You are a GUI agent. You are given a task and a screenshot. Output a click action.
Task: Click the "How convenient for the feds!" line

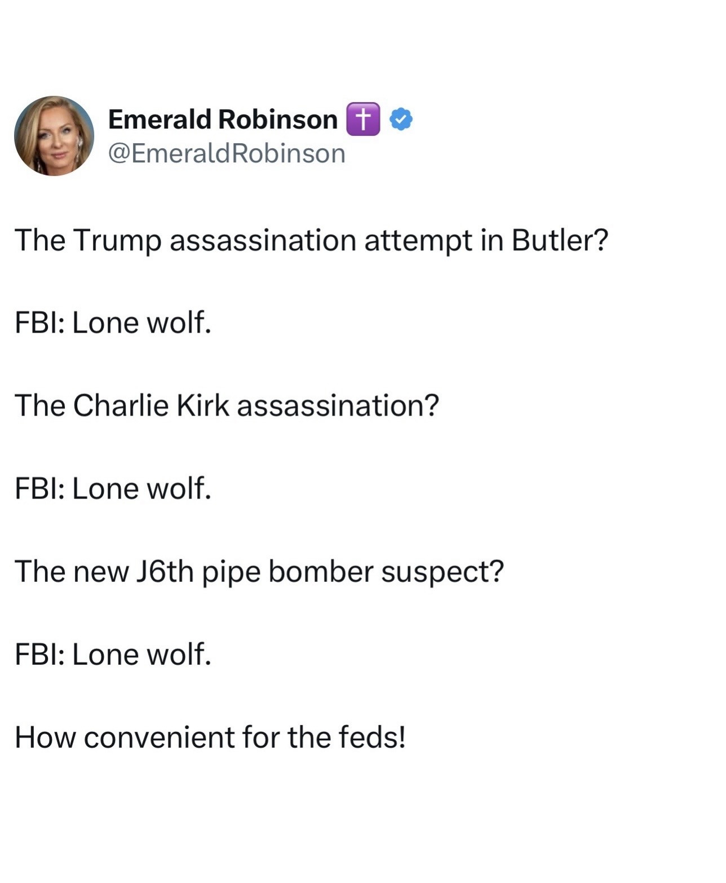point(210,737)
